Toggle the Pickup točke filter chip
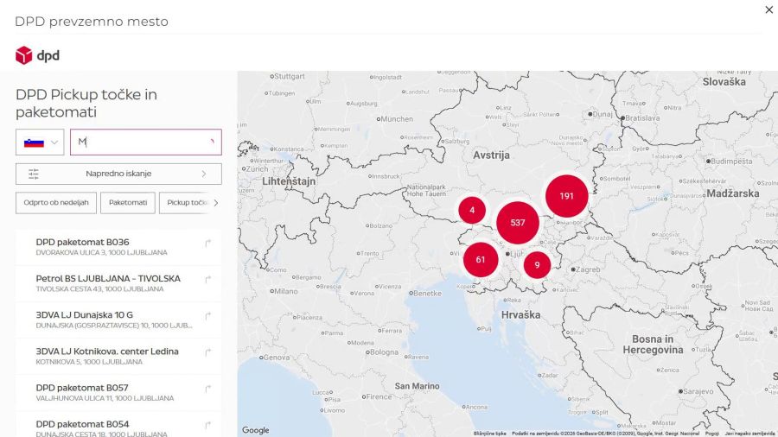Screen dimensions: 778x437 [186, 203]
